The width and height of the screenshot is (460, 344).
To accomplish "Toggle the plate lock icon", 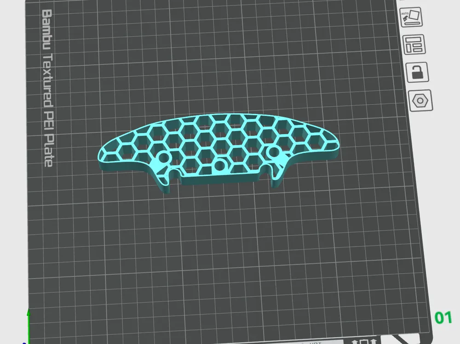I will coord(417,72).
